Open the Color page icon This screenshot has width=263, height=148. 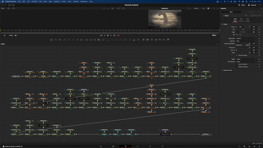coord(138,146)
